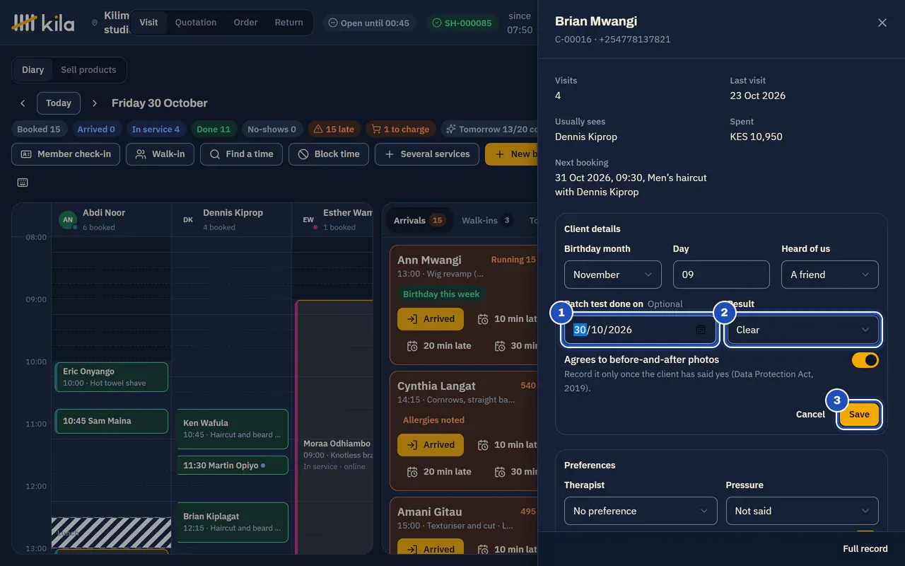Screen dimensions: 905x566
Task: Click Esther avatar EW
Action: click(x=308, y=220)
